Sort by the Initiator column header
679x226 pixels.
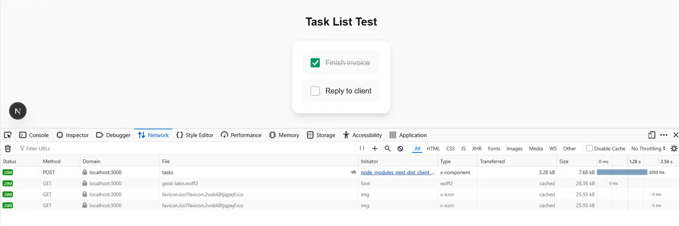tap(398, 161)
